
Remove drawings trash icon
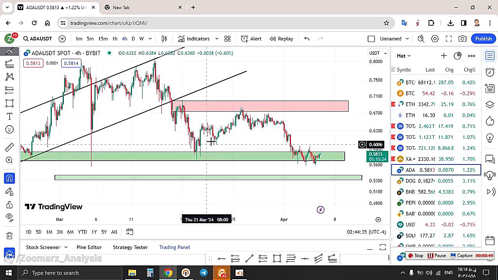pos(10,235)
